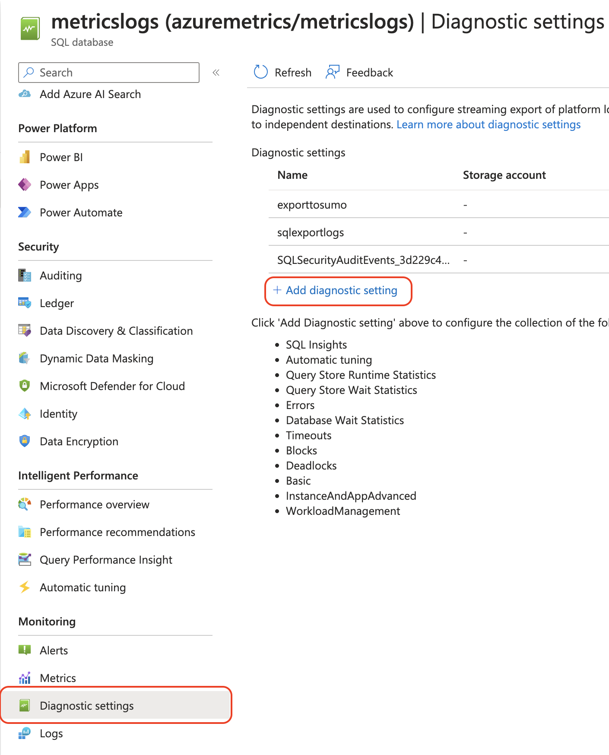Image resolution: width=609 pixels, height=755 pixels.
Task: Open Learn more about diagnostic settings link
Action: pos(488,124)
